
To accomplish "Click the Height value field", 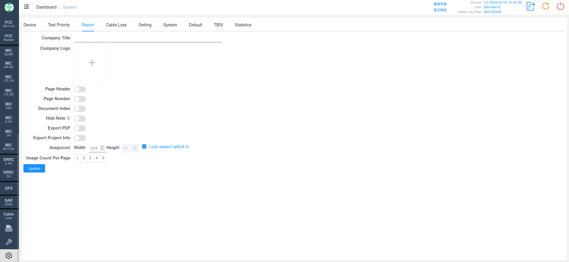I will point(127,148).
